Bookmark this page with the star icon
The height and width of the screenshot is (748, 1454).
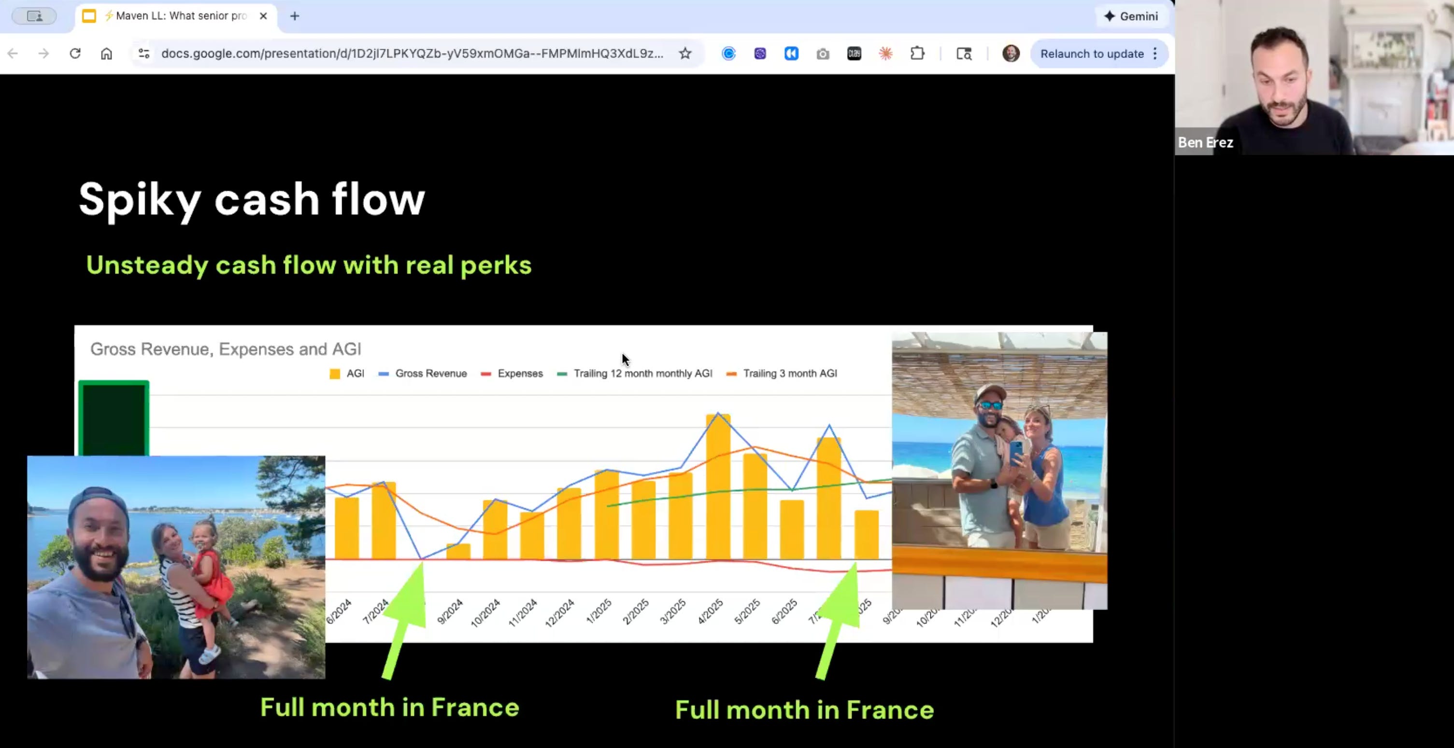[x=684, y=54]
